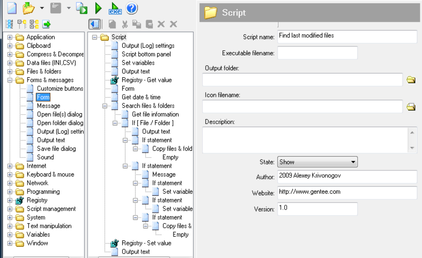Viewport: 422px width, 258px height.
Task: Open the State dropdown showing Show
Action: pyautogui.click(x=317, y=162)
